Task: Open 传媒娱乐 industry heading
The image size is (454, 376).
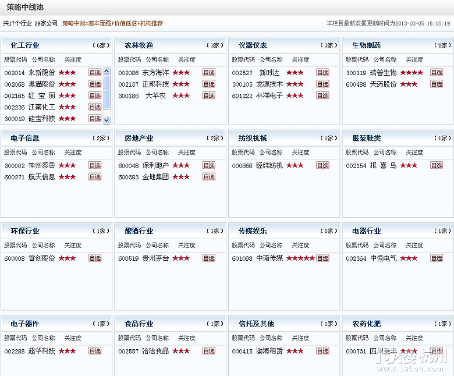Action: click(x=253, y=230)
